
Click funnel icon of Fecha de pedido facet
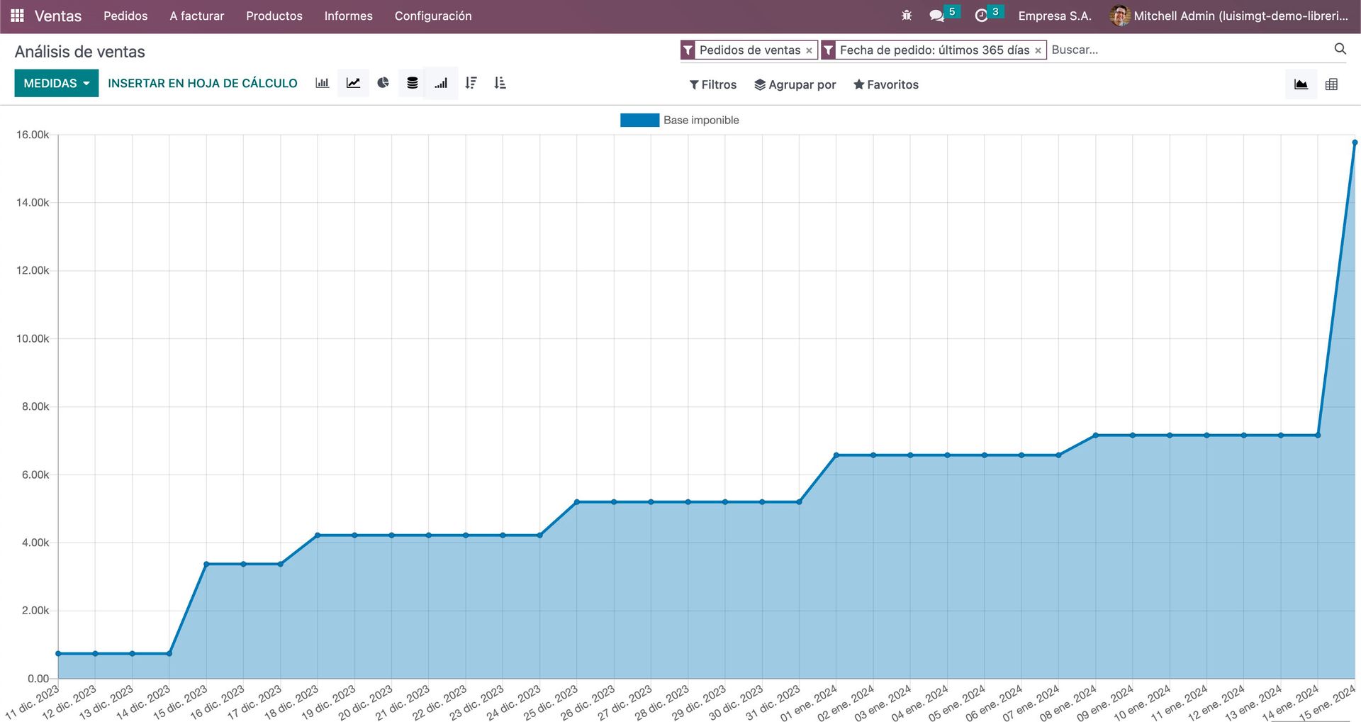(828, 50)
